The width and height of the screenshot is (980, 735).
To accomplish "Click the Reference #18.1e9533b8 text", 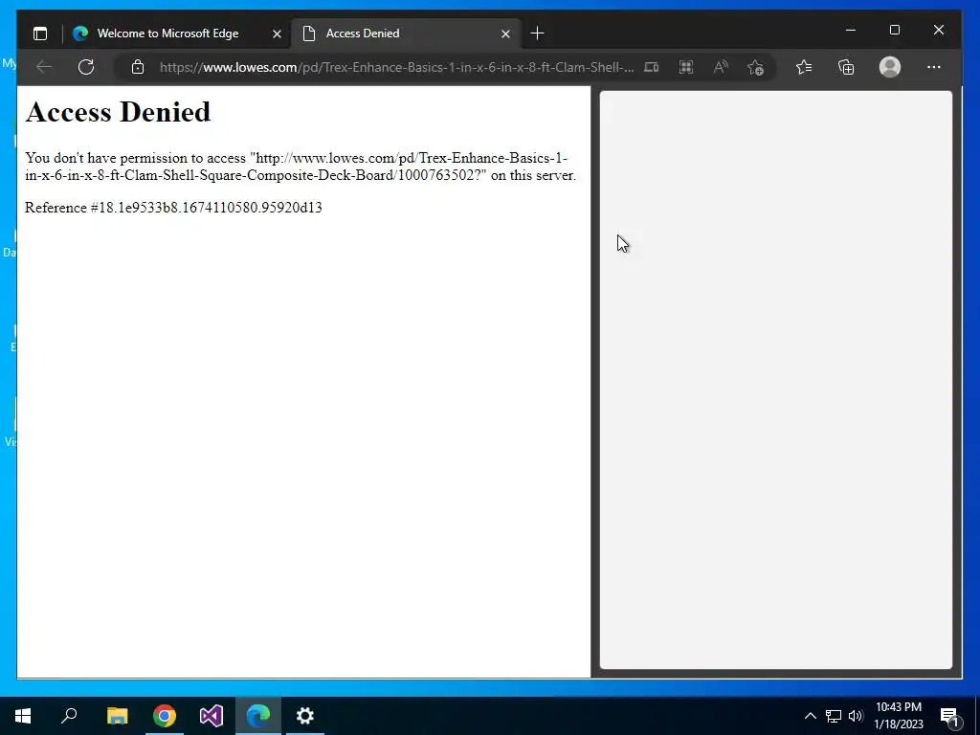I will tap(173, 208).
